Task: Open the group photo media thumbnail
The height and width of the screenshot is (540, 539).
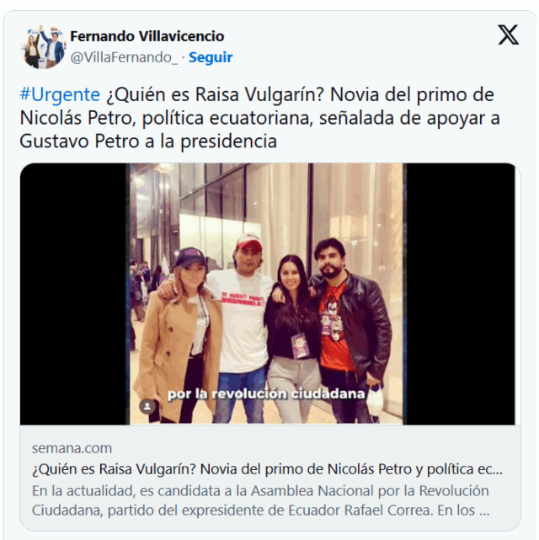Action: tap(268, 294)
